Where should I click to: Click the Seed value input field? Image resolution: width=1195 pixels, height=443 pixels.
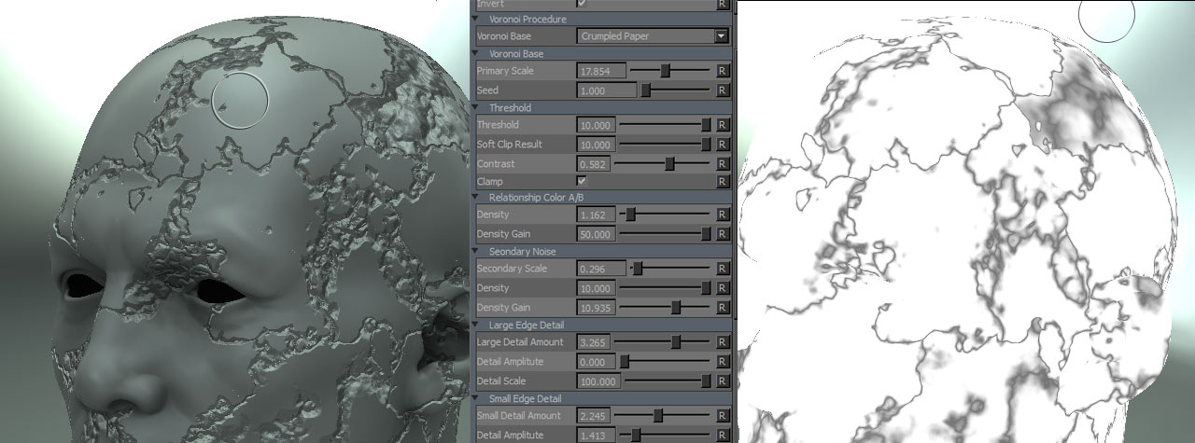coord(607,90)
